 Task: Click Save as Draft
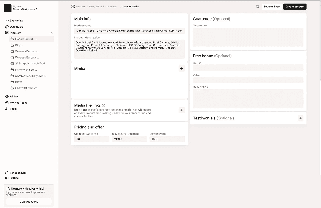click(272, 7)
